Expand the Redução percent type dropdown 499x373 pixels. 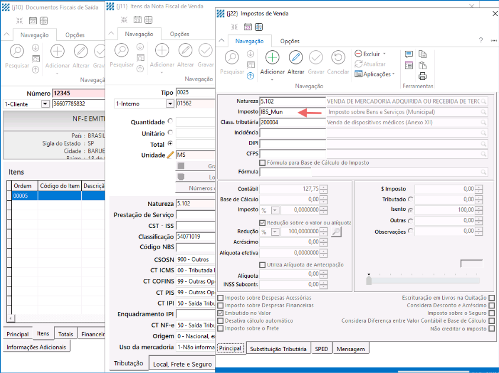pyautogui.click(x=275, y=231)
